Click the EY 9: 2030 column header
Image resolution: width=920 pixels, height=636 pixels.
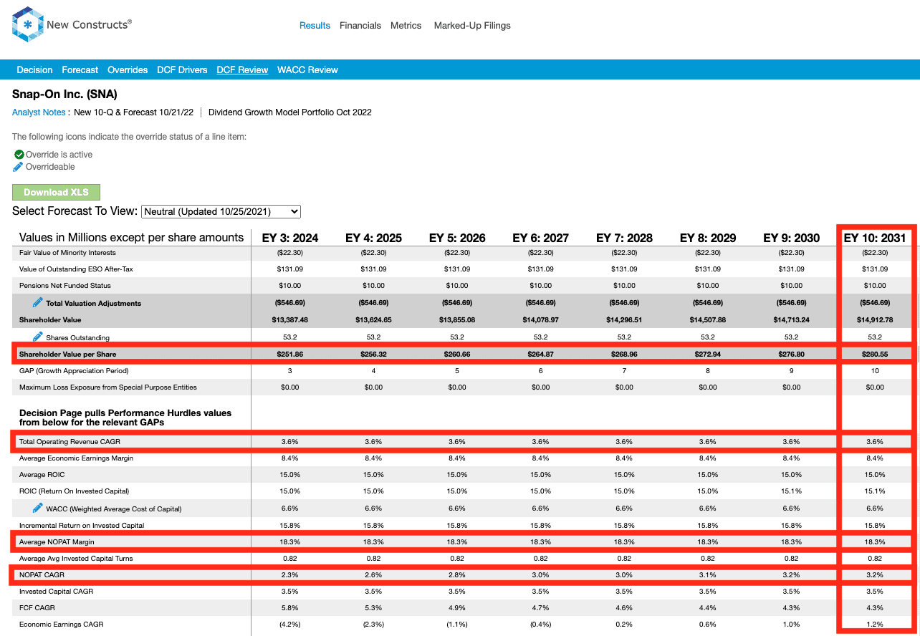point(791,238)
